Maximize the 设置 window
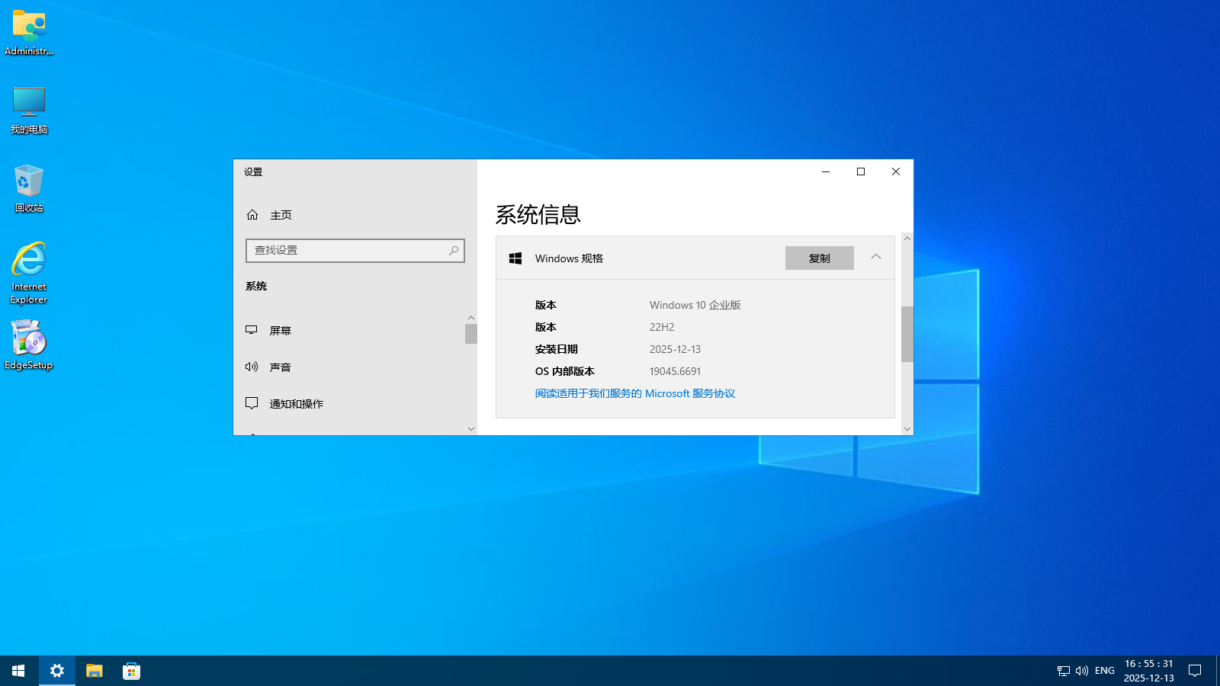This screenshot has width=1220, height=686. pyautogui.click(x=861, y=171)
